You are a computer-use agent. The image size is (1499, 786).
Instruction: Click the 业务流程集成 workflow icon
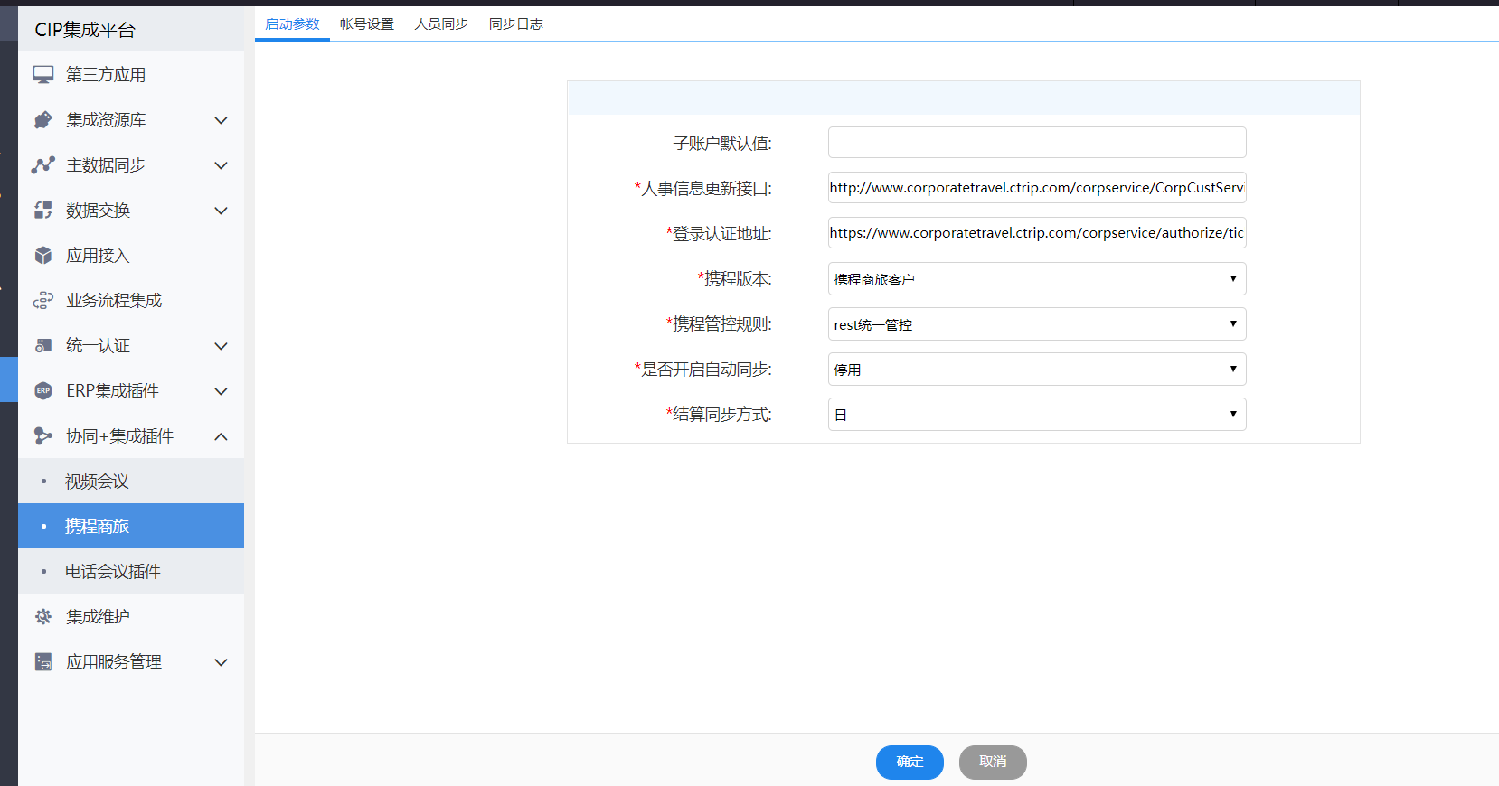coord(42,301)
